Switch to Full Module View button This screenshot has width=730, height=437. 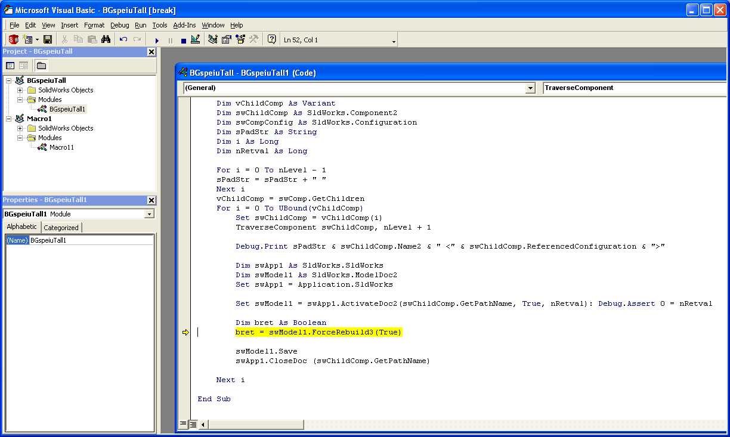click(x=193, y=424)
